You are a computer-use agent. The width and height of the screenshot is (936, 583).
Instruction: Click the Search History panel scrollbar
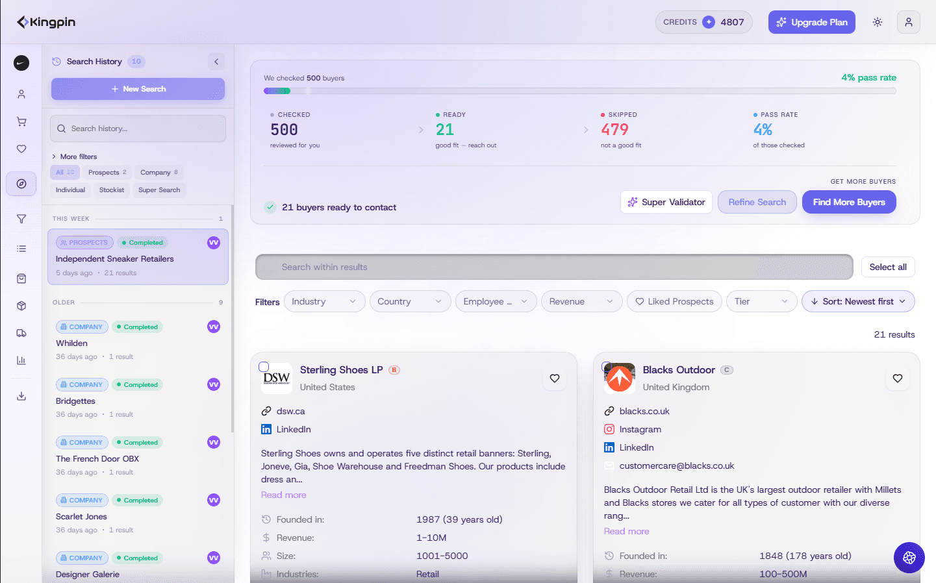pos(232,318)
